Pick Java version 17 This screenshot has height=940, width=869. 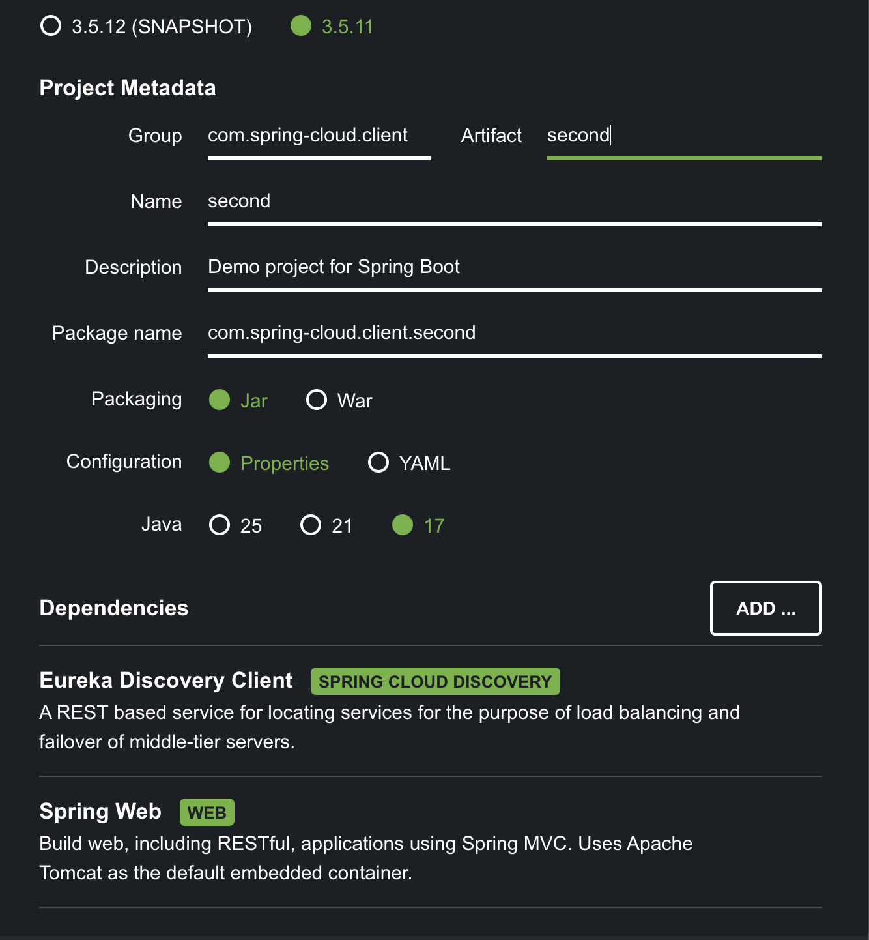pyautogui.click(x=418, y=525)
